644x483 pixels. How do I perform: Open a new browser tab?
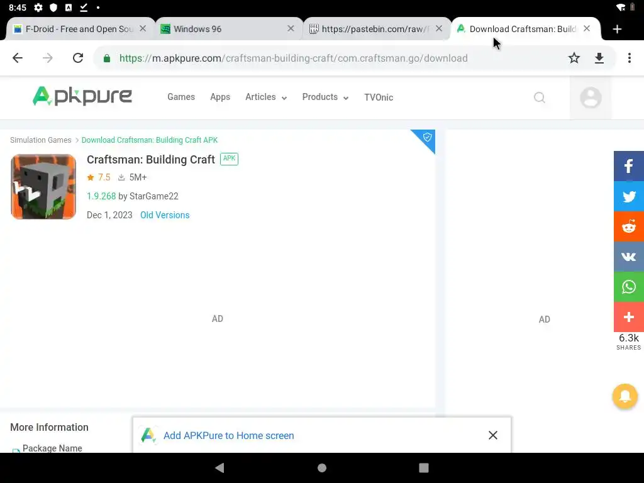[x=617, y=29]
